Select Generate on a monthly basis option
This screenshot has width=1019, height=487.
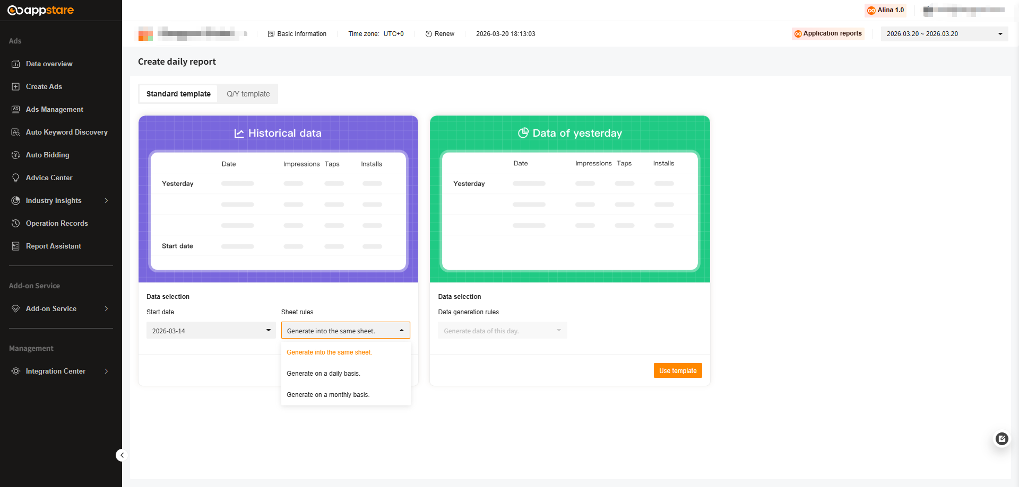click(x=346, y=395)
